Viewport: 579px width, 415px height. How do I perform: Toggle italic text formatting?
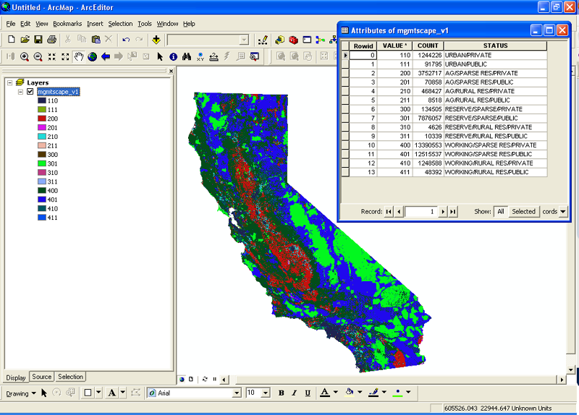[295, 393]
